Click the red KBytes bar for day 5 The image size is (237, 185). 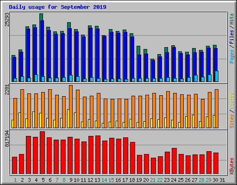pos(43,153)
